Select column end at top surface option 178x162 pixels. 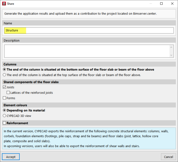point(4,75)
